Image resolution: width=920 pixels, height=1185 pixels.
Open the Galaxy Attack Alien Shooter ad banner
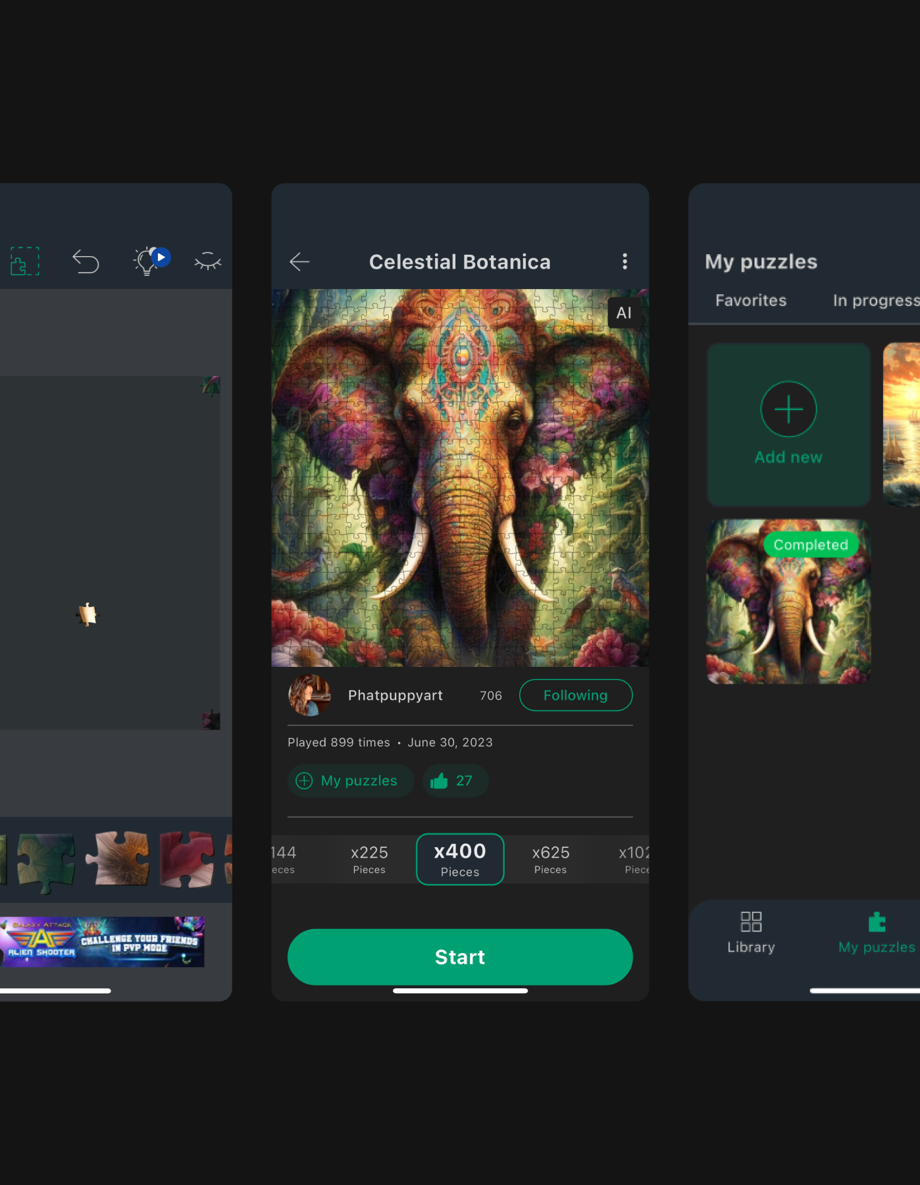click(102, 941)
